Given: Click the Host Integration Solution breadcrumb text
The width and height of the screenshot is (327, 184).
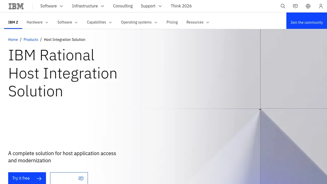Looking at the screenshot, I should point(65,40).
